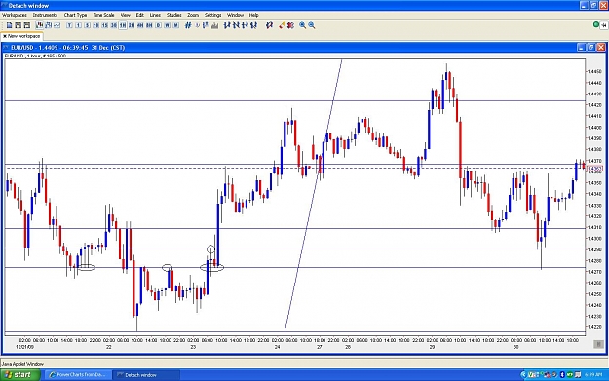
Task: Open the Time Scale menu
Action: [x=103, y=15]
